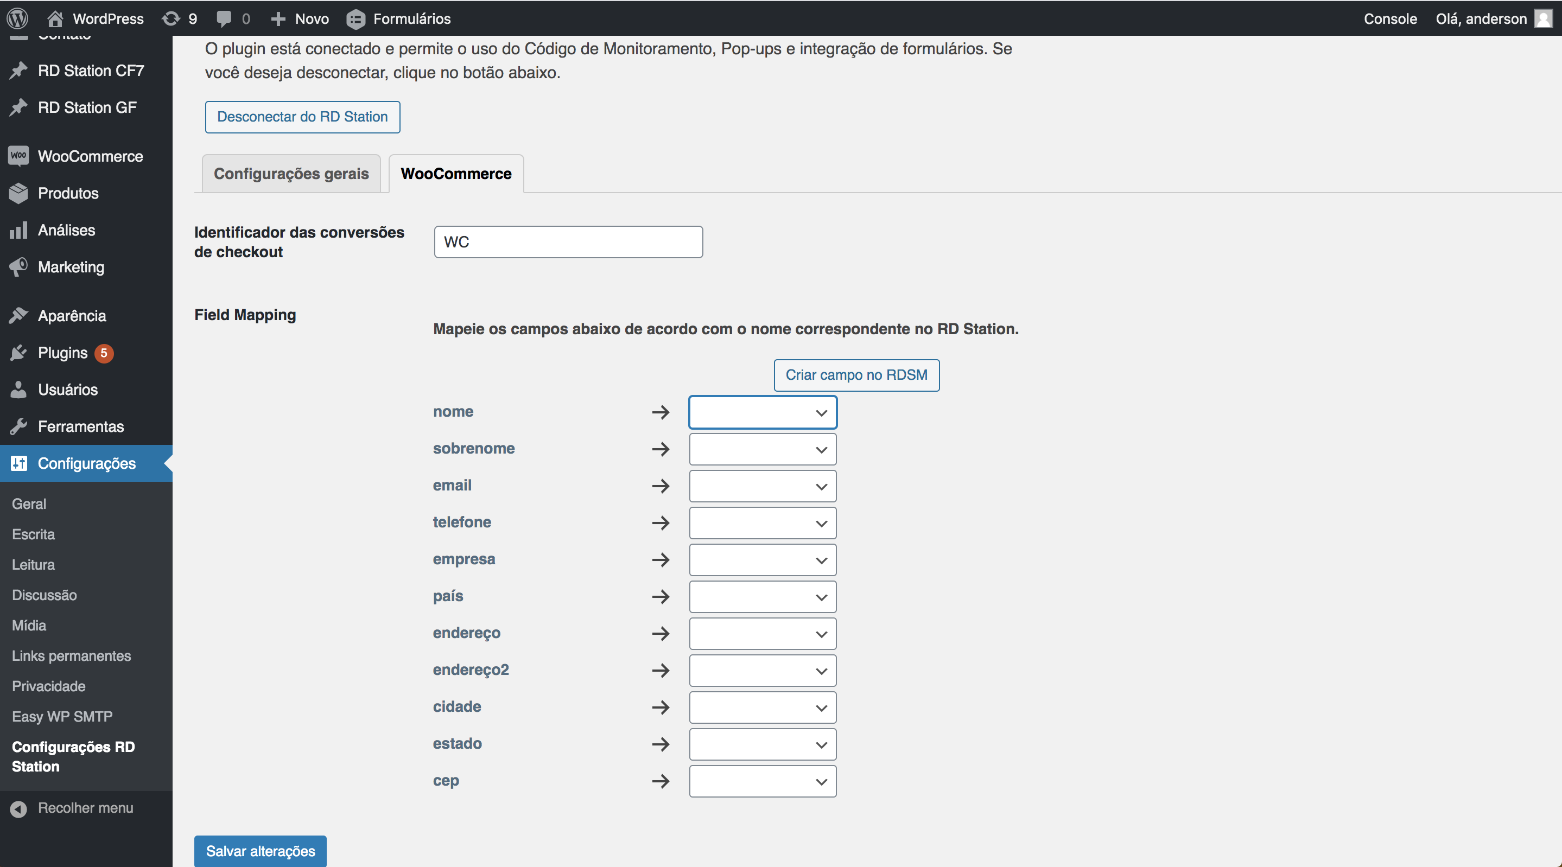Click the Marketing megaphone icon

(19, 267)
